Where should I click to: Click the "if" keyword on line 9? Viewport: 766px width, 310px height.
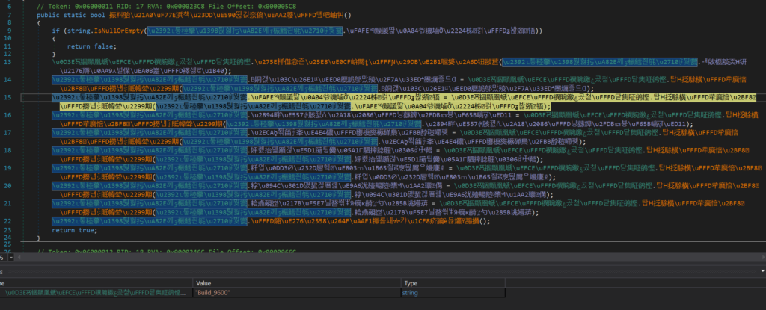tap(55, 31)
